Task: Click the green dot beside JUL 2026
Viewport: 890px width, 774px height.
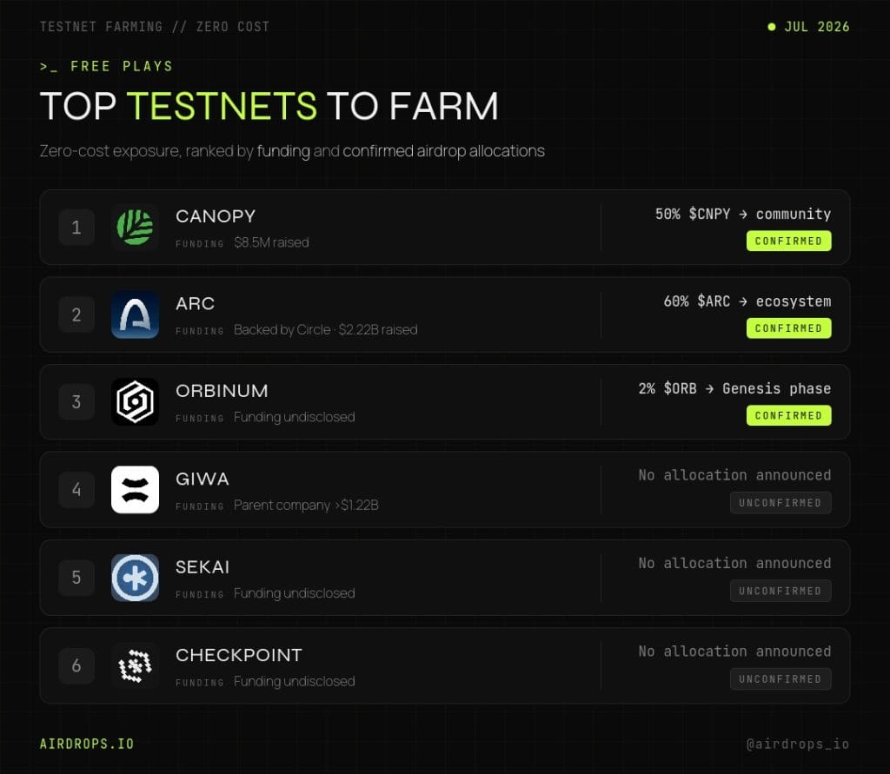Action: (x=772, y=27)
